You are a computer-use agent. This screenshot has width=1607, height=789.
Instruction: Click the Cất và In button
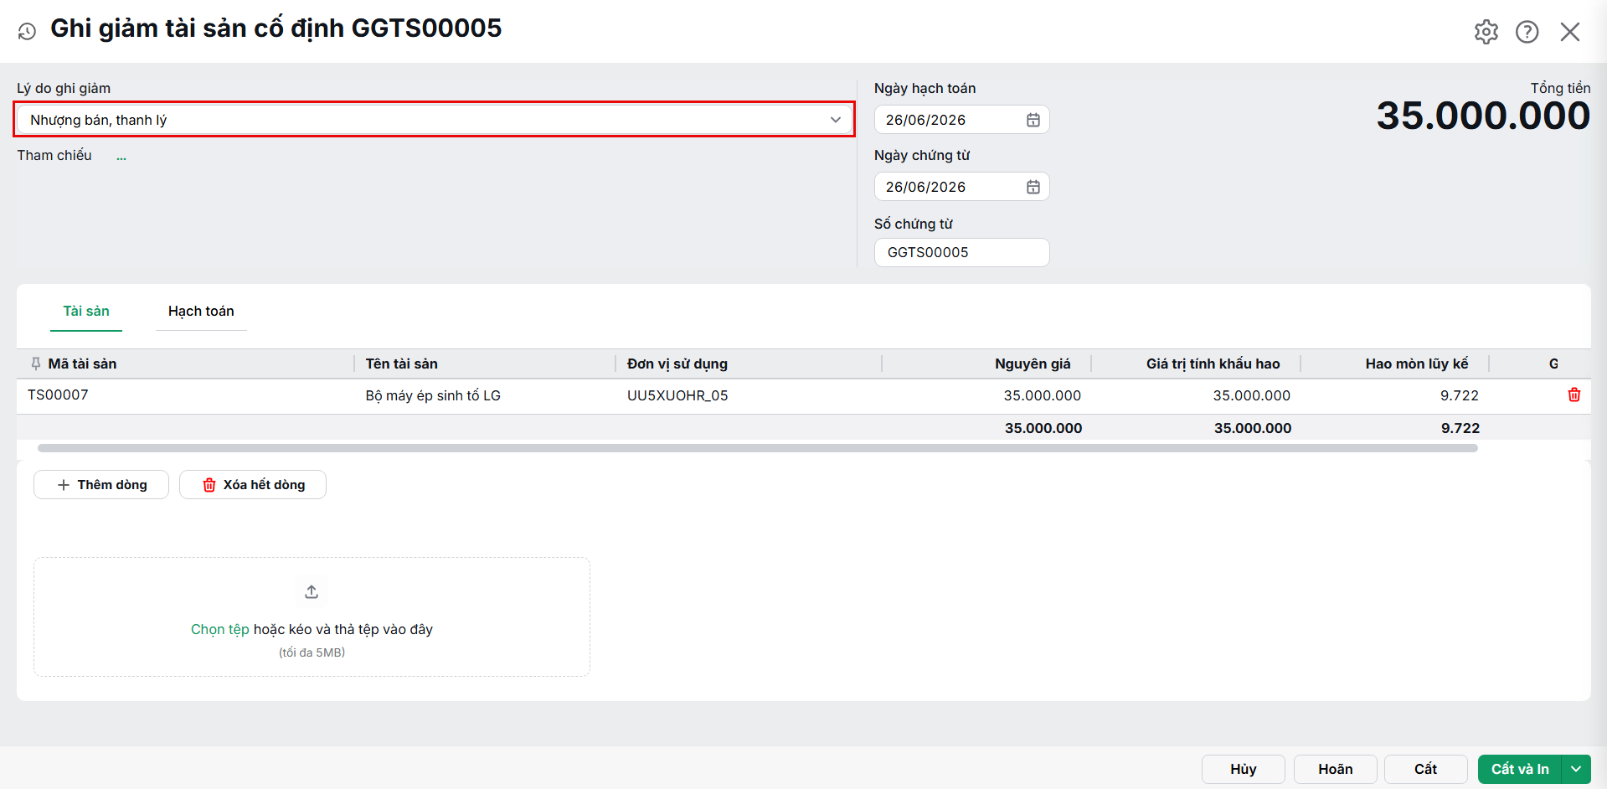tap(1520, 769)
